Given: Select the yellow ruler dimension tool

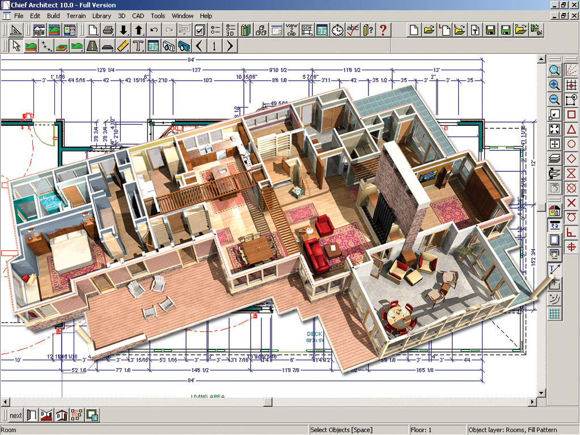Looking at the screenshot, I should pos(123,47).
